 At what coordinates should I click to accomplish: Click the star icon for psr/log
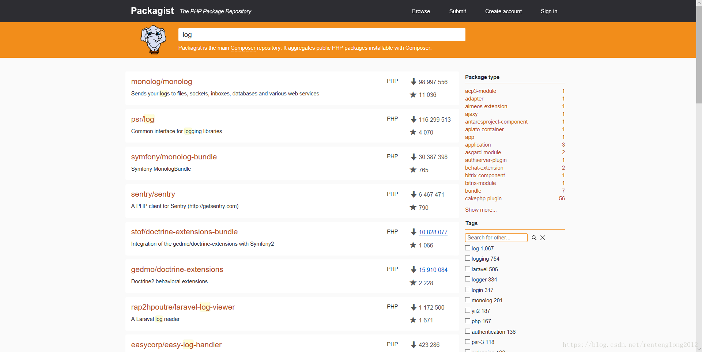pos(413,132)
